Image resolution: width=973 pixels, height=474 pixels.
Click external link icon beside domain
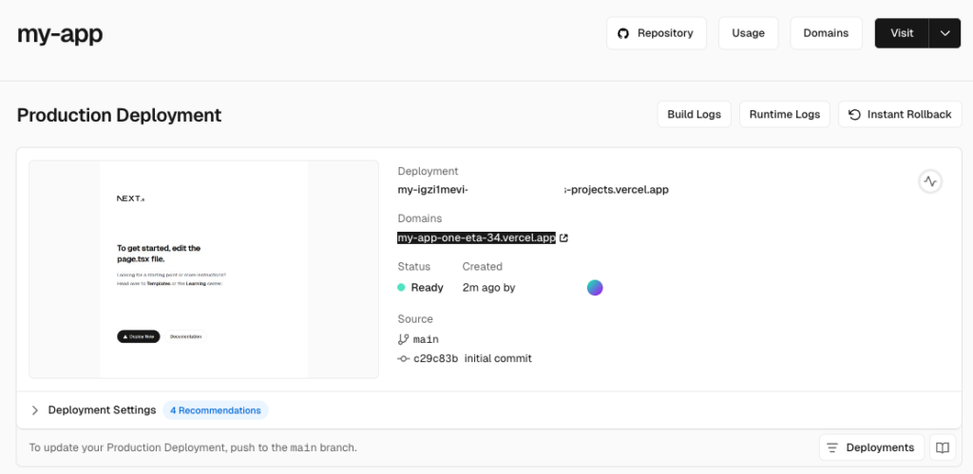(563, 238)
